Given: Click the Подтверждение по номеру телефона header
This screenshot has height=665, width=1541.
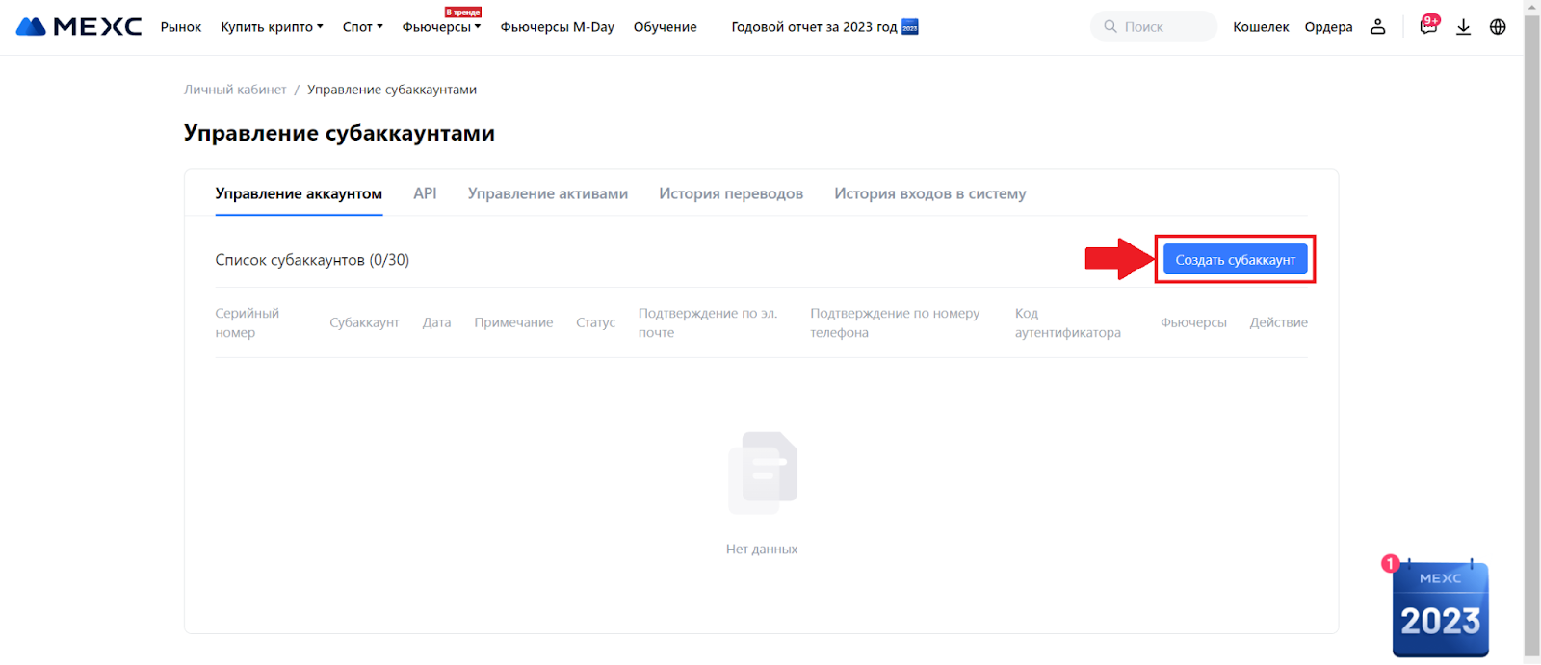Looking at the screenshot, I should (895, 322).
